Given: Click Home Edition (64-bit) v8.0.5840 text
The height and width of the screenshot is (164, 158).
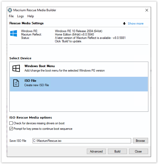Looking at the screenshot, I should [74, 34].
